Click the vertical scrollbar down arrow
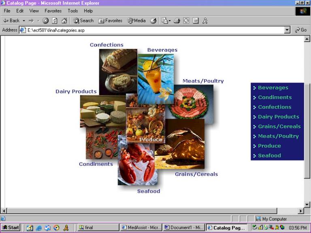 (307, 204)
